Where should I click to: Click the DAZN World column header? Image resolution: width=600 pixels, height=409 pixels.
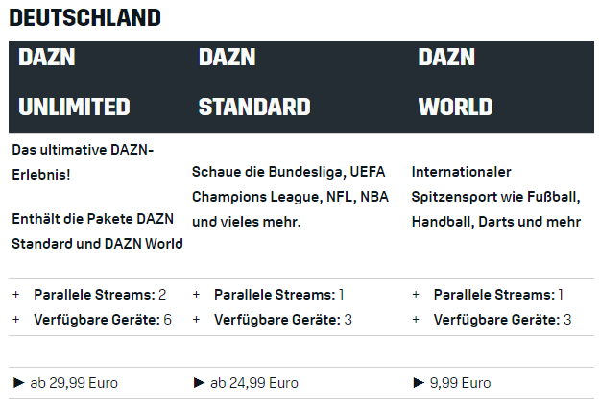point(455,82)
